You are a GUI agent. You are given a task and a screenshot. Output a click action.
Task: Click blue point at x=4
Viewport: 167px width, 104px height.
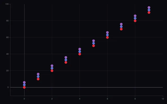(80, 51)
